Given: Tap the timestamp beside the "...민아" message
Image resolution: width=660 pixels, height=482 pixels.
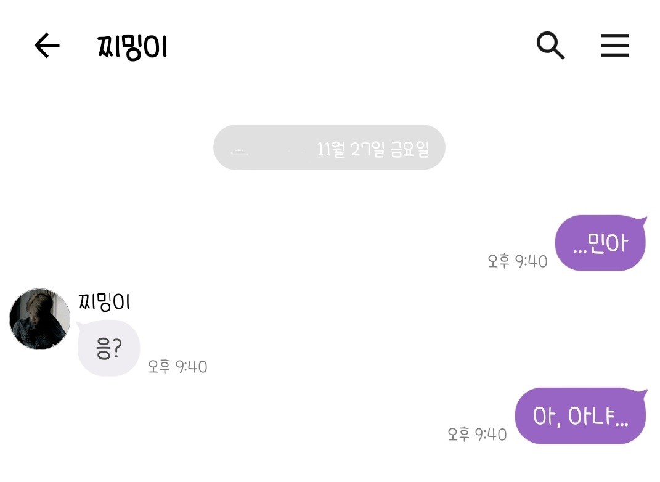Looking at the screenshot, I should point(517,261).
